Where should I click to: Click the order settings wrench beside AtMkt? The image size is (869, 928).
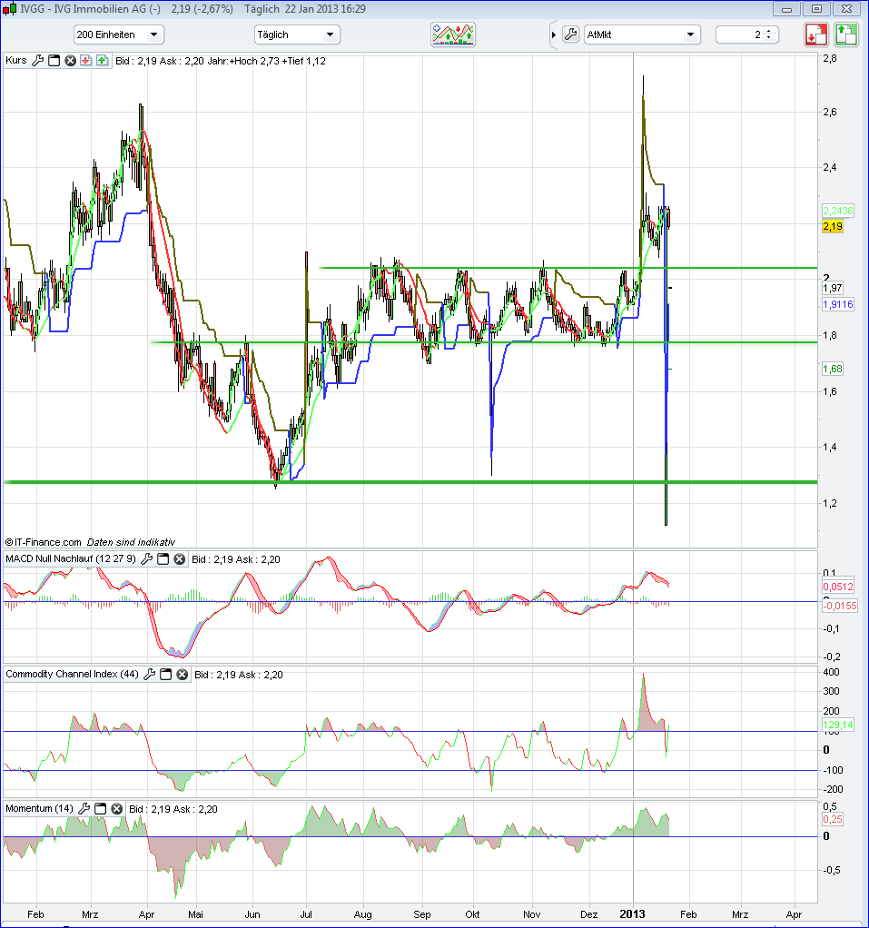click(570, 35)
